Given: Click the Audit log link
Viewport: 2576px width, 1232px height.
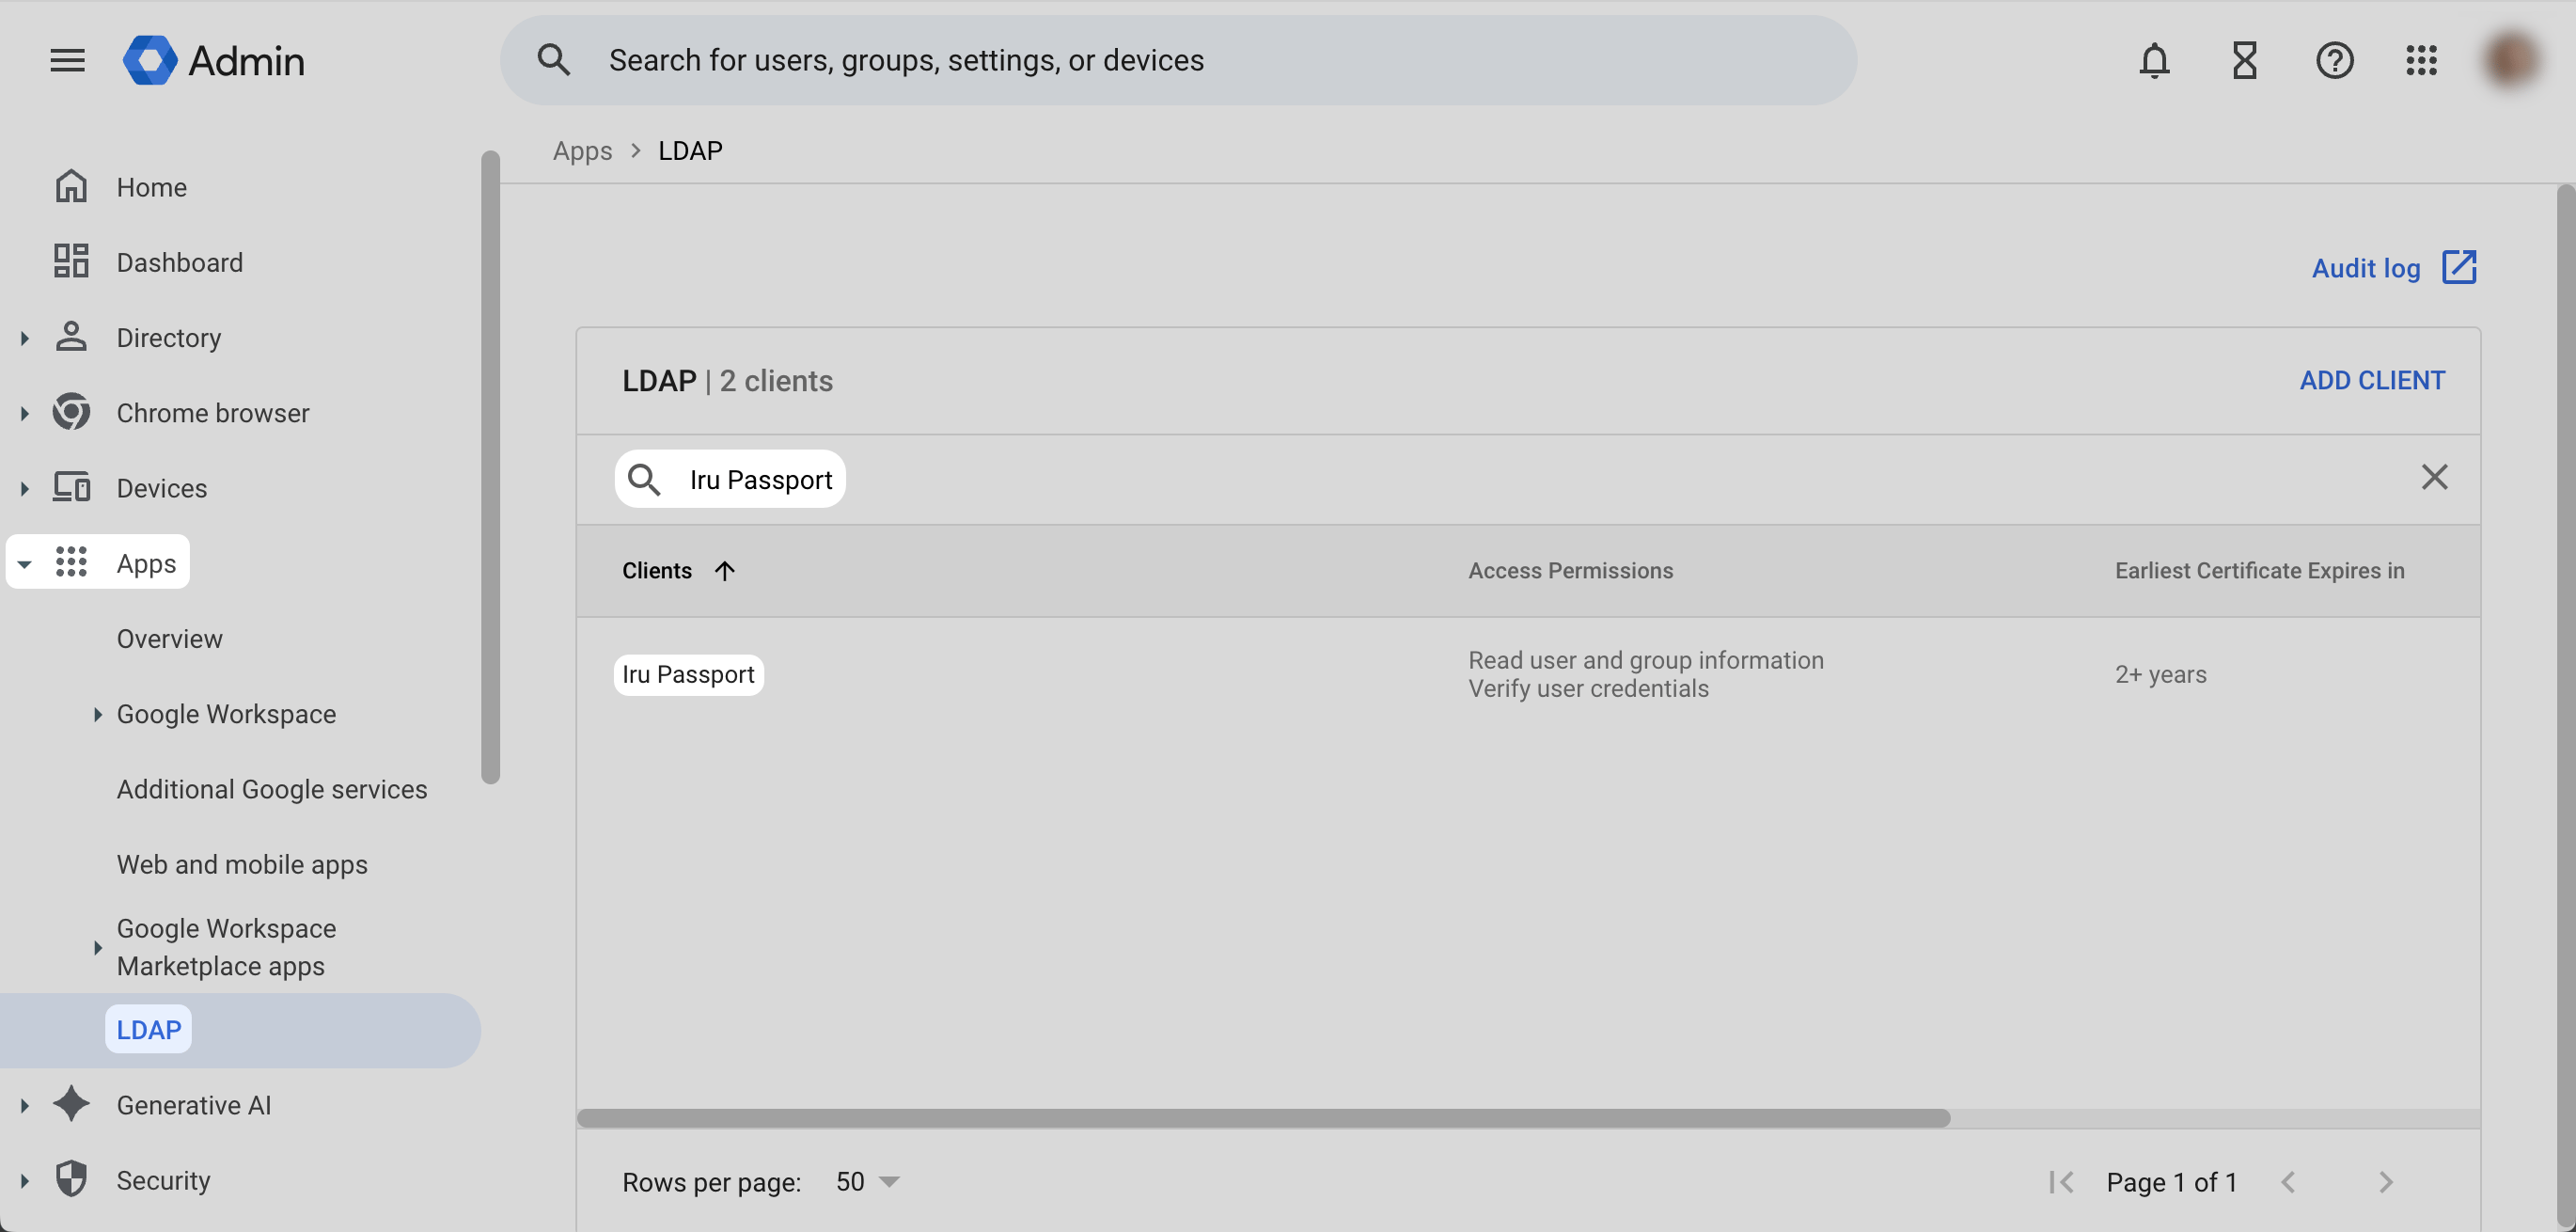Looking at the screenshot, I should coord(2365,268).
